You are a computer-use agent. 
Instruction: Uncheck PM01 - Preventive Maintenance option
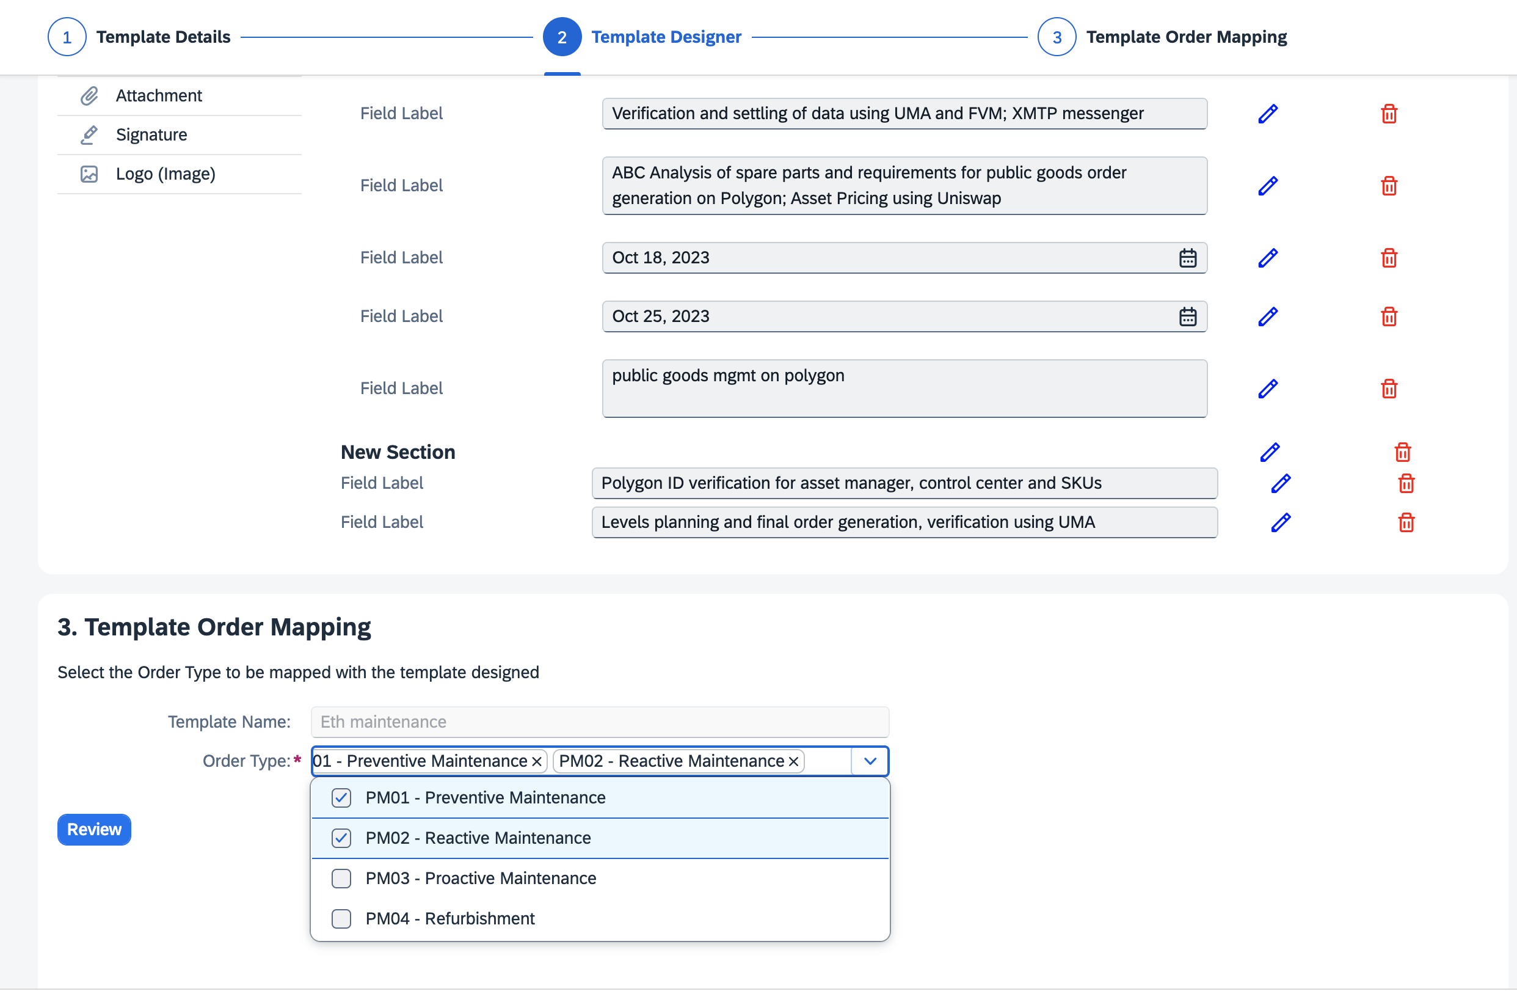(x=341, y=798)
